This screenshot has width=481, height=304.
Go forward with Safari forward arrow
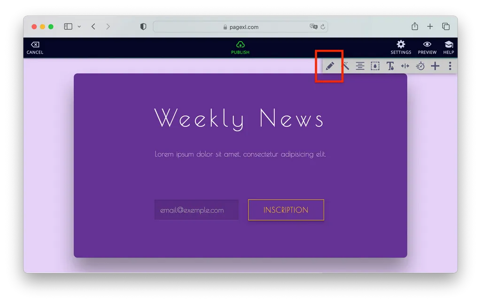click(108, 27)
